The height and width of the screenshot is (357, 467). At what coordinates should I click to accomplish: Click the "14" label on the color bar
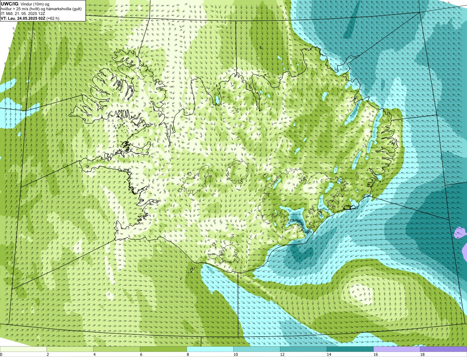[x=329, y=354]
